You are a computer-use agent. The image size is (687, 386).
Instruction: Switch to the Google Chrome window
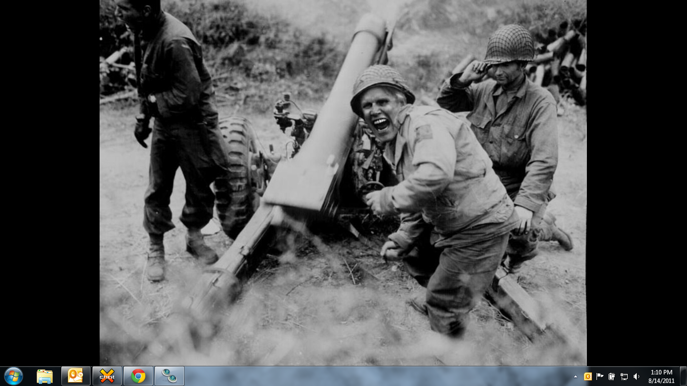[x=138, y=376]
